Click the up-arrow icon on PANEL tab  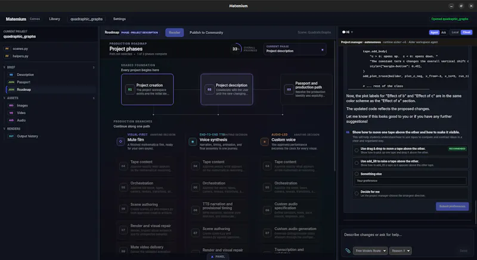[x=212, y=256]
